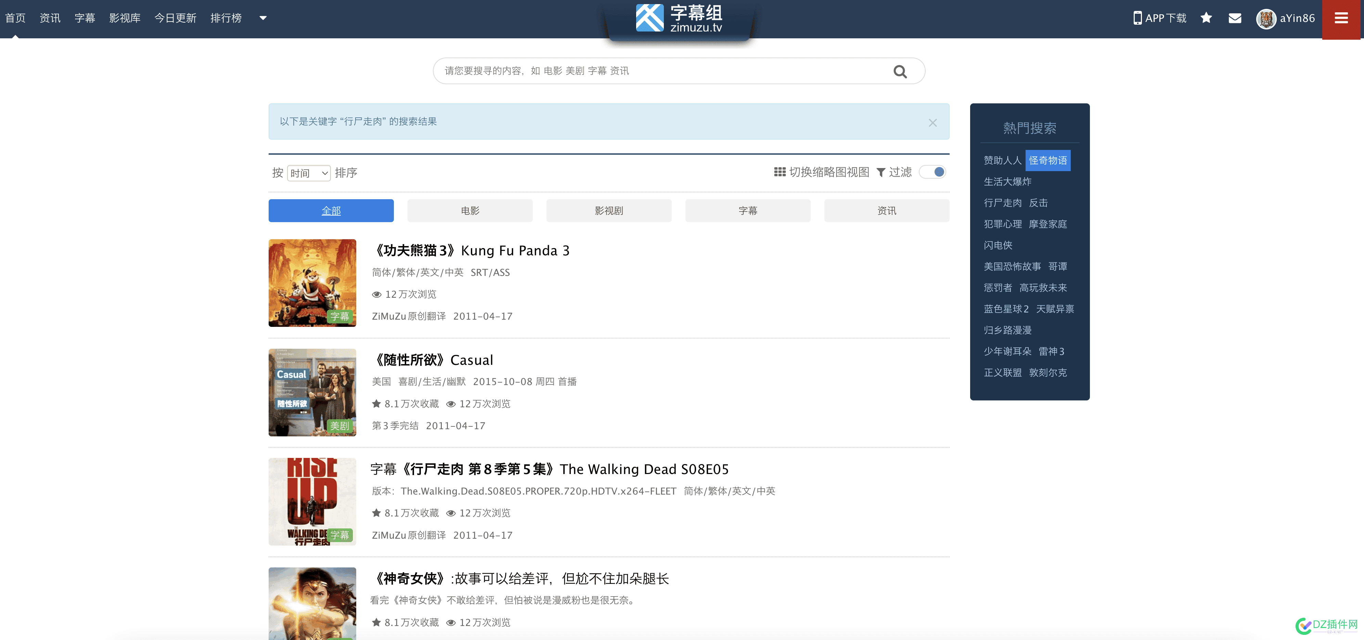Click the 过滤 funnel icon
The width and height of the screenshot is (1364, 640).
tap(881, 172)
